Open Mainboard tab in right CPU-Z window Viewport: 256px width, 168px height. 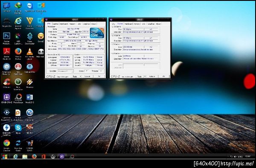128,24
